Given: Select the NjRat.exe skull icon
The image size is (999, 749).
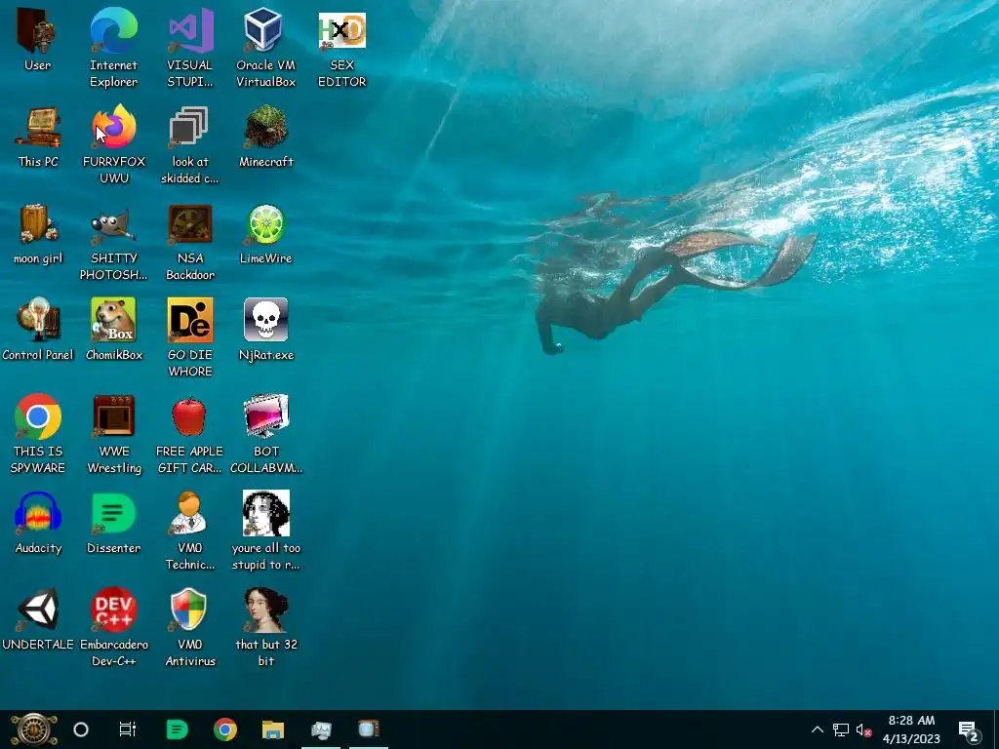Looking at the screenshot, I should click(x=265, y=330).
